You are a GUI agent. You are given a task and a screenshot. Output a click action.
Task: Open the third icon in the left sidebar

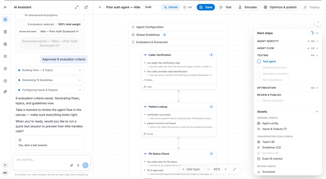click(5, 44)
